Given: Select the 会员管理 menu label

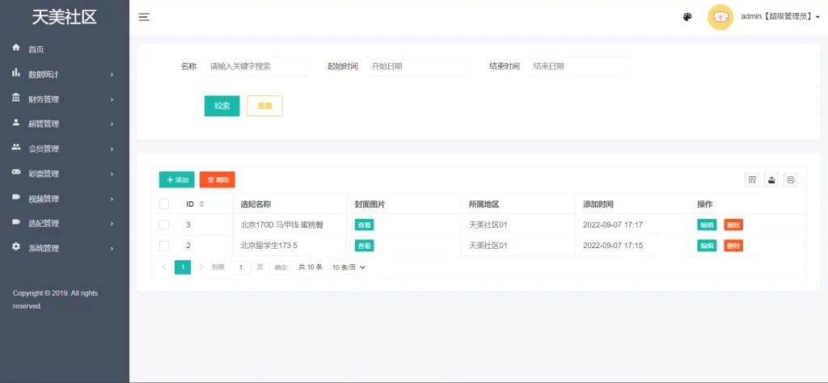Looking at the screenshot, I should [44, 149].
